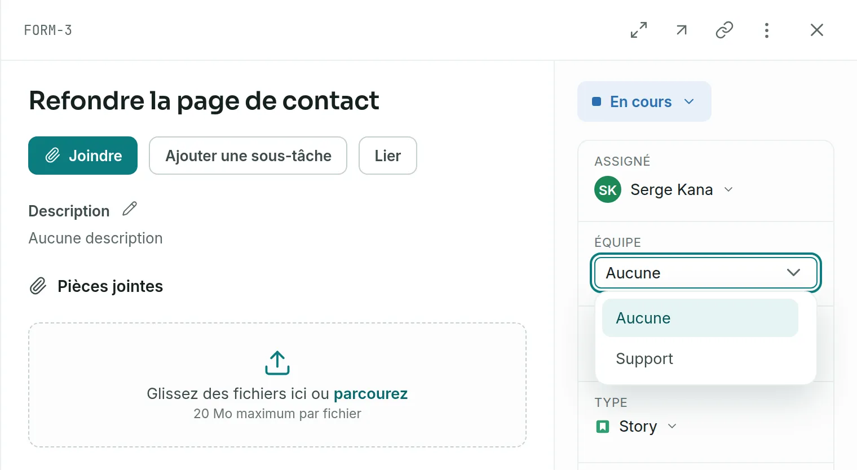
Task: Click the Joindre attach button
Action: [83, 156]
